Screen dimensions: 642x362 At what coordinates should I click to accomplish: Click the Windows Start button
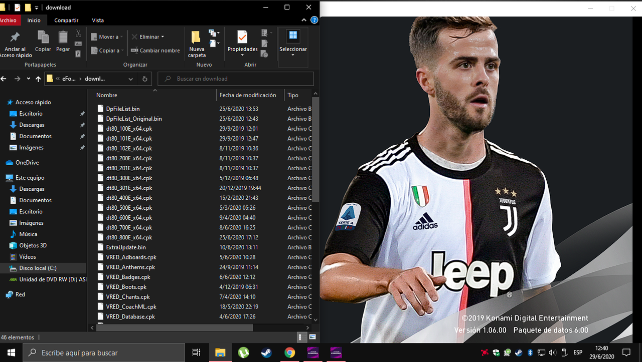(x=11, y=352)
